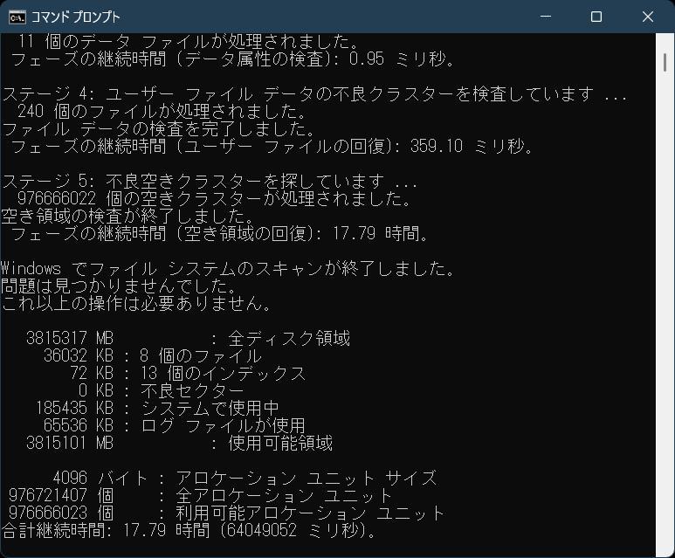
Task: Click the line '65536 KB : ログ ファイルが使用'
Action: pos(175,425)
